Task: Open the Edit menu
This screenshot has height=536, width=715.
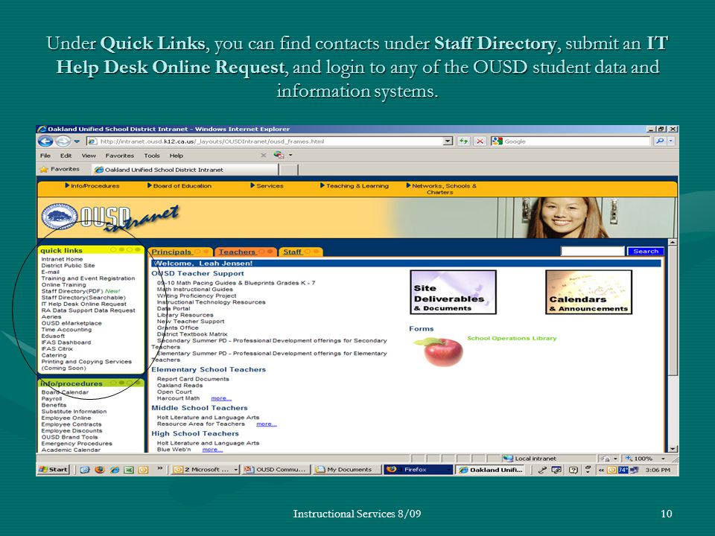Action: [x=66, y=156]
